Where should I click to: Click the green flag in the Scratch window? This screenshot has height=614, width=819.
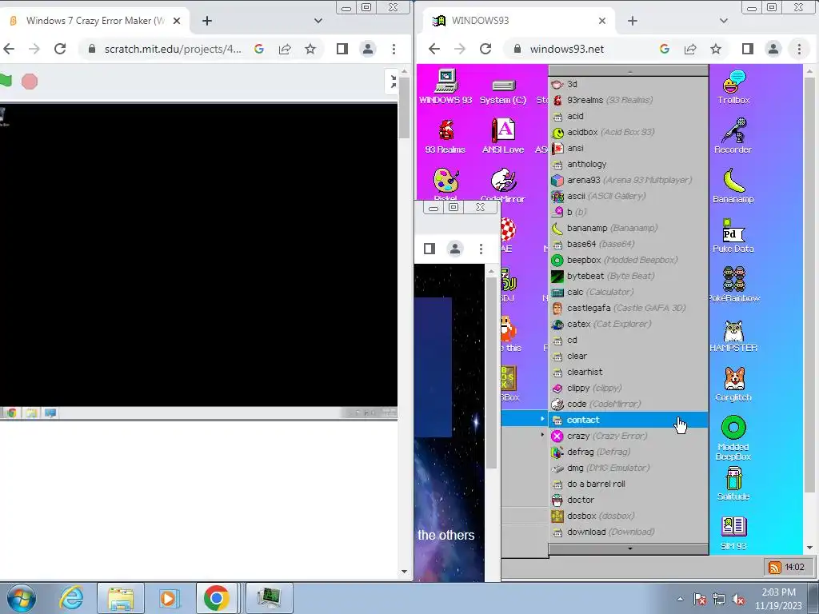click(x=6, y=81)
